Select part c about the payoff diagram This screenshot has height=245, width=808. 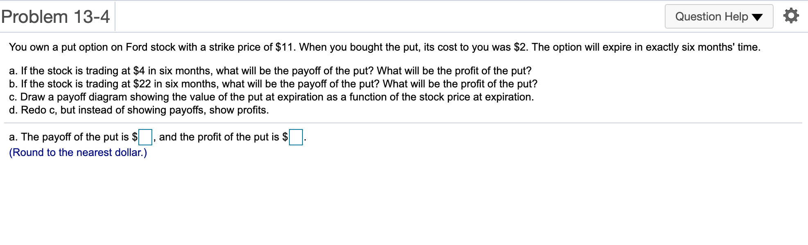point(271,96)
